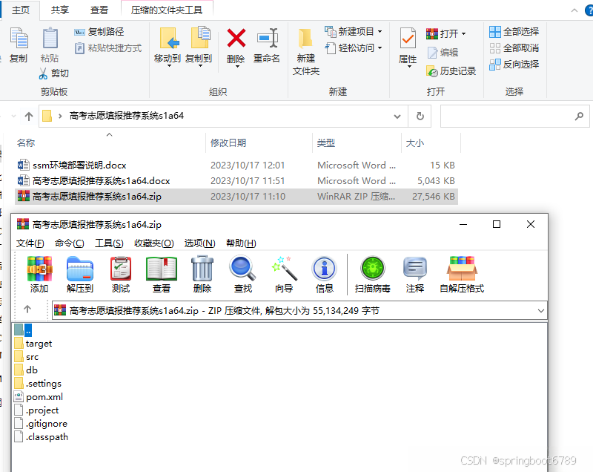Open the Compressed Folder Tools (压缩的文件夹工具) tab
The height and width of the screenshot is (472, 593).
[167, 10]
